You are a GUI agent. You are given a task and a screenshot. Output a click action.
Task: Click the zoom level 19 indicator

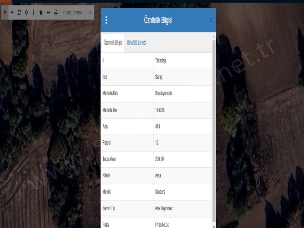pos(90,13)
